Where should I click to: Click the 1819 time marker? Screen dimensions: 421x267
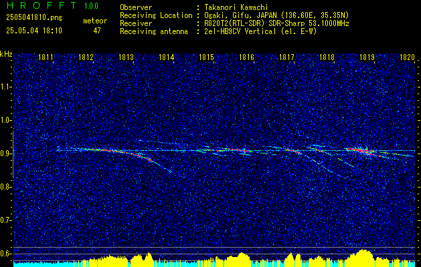367,57
